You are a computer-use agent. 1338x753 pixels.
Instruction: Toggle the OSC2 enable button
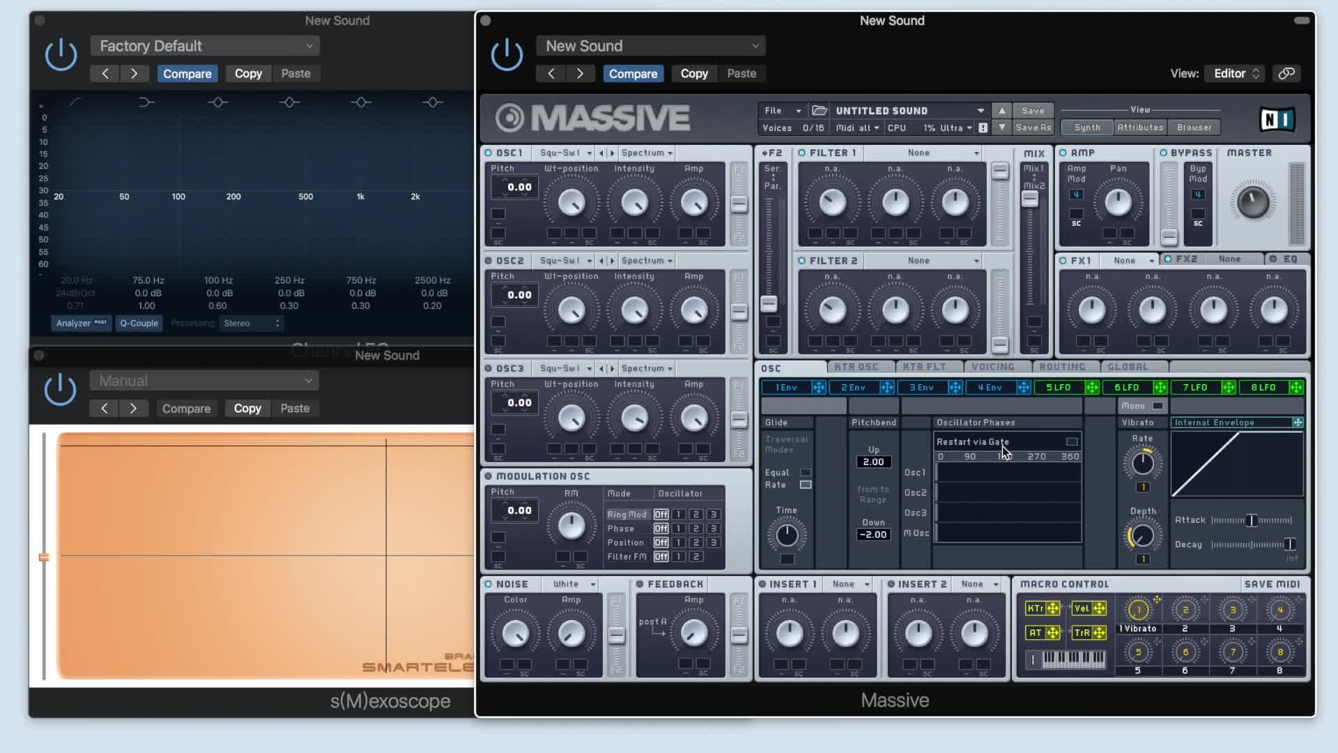pos(489,260)
